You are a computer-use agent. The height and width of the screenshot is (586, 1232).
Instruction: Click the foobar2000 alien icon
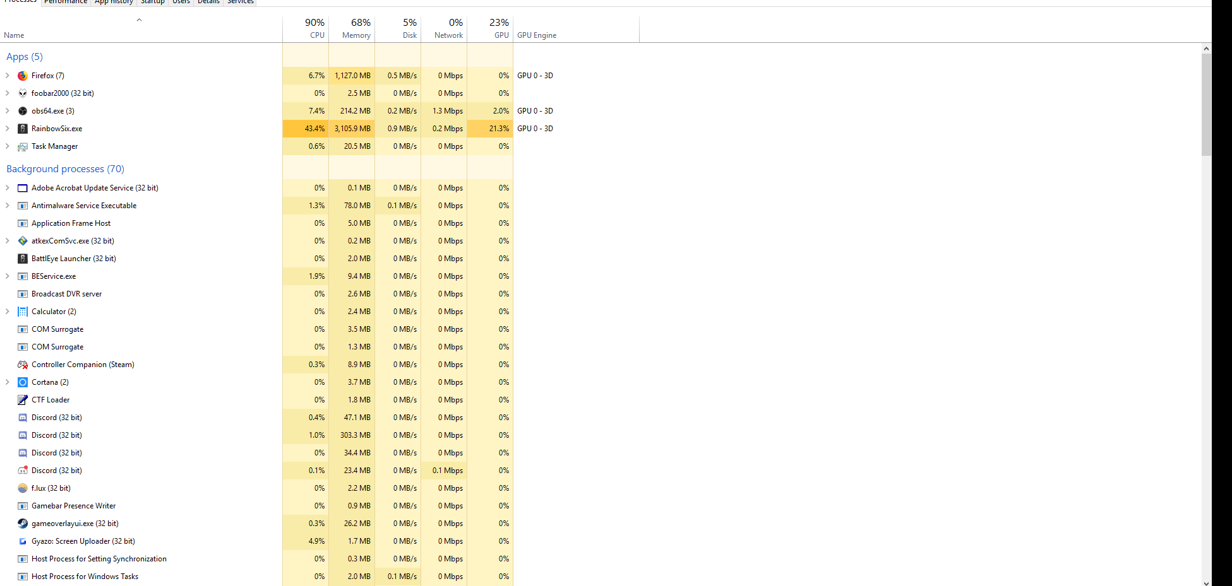(x=23, y=93)
